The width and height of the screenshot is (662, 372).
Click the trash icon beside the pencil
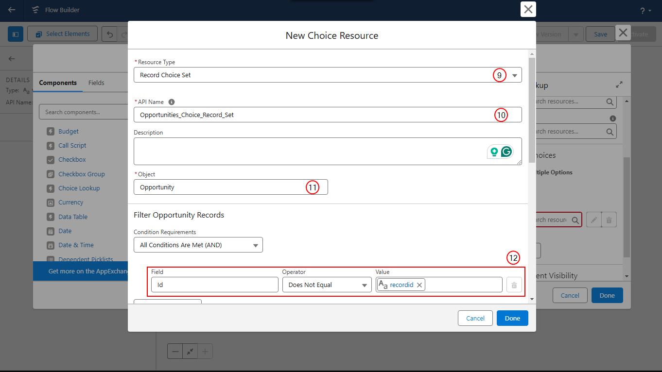(609, 220)
